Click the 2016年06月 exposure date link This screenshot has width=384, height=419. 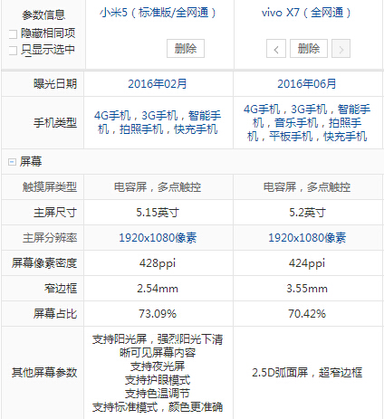coord(307,83)
